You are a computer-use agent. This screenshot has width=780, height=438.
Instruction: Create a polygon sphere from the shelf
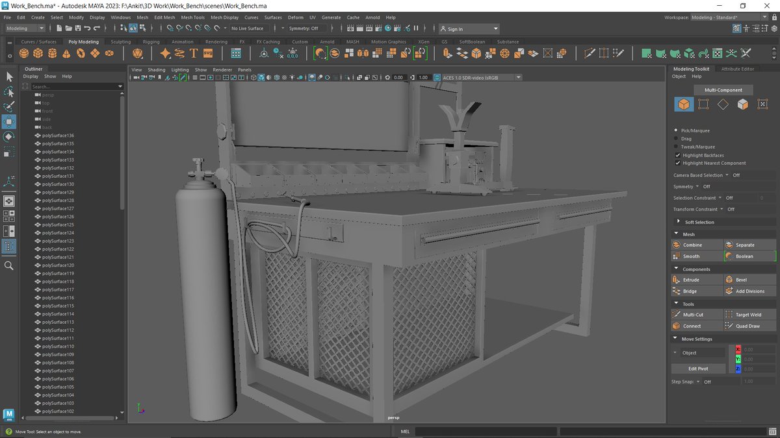tap(24, 53)
